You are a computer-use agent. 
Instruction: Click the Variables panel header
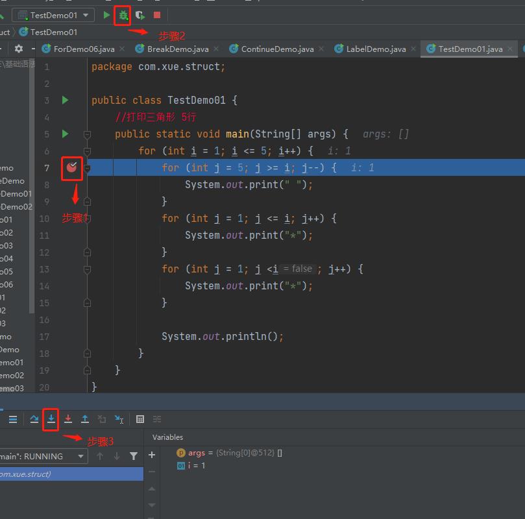click(x=167, y=437)
